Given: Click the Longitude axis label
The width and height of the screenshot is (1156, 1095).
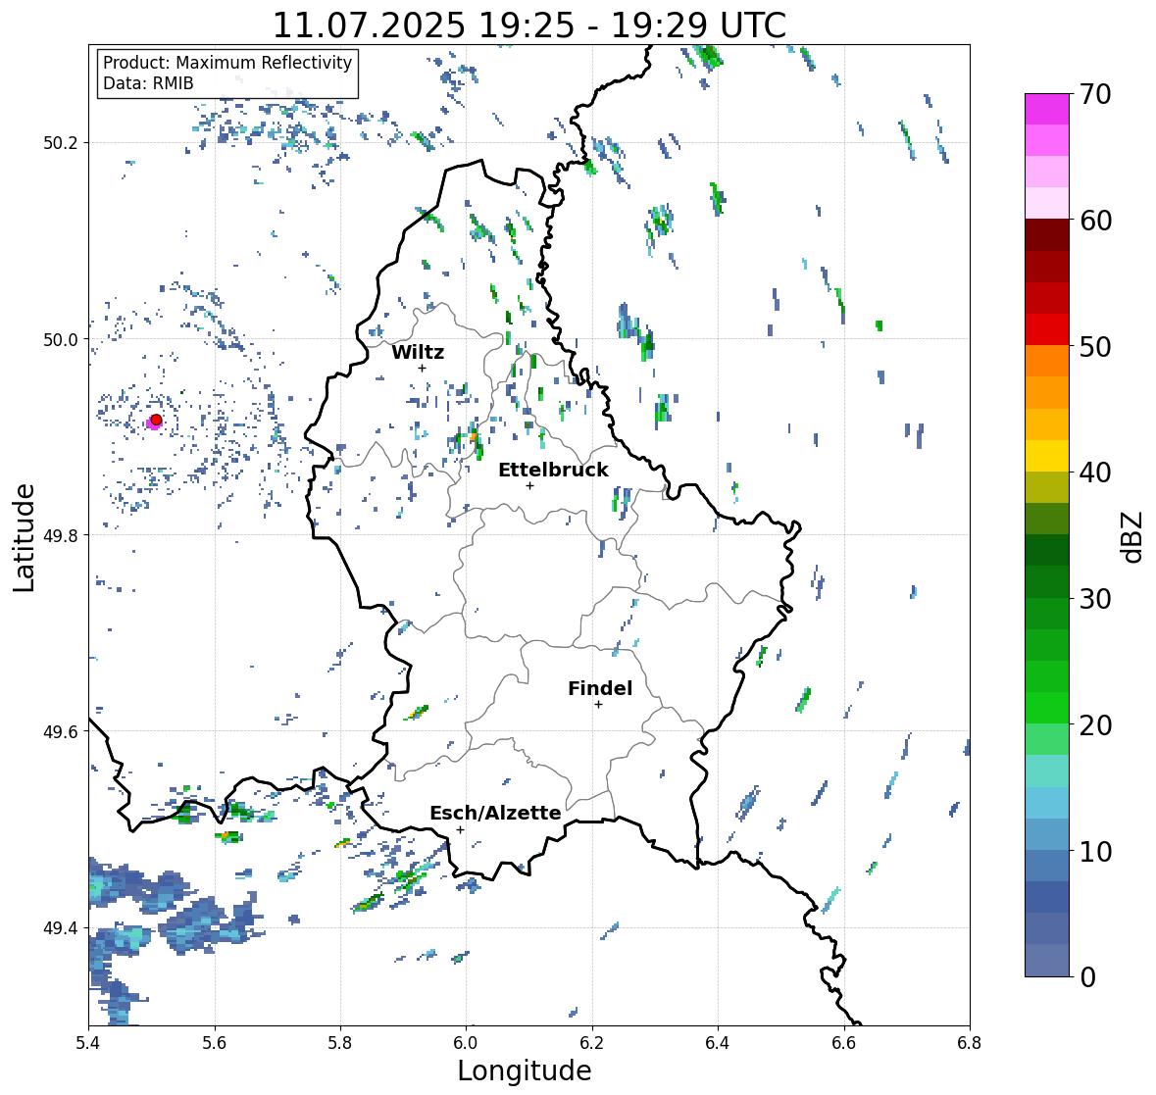Looking at the screenshot, I should (525, 1070).
